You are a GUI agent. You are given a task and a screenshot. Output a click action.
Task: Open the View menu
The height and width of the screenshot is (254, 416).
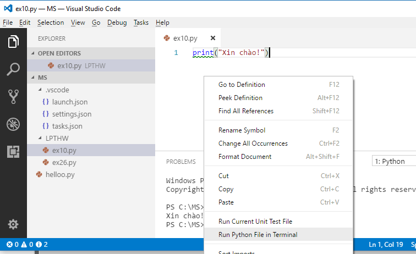coord(78,23)
